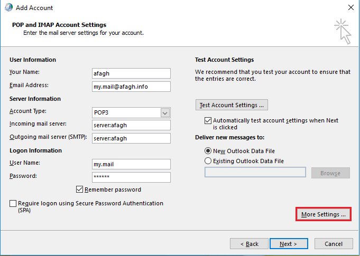Enable Require logon using Secure Password Authentication
Image resolution: width=360 pixels, height=256 pixels.
13,203
